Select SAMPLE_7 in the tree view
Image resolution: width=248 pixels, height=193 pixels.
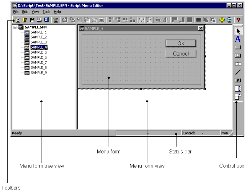38,62
